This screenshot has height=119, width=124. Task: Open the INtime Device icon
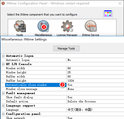[x=91, y=26]
